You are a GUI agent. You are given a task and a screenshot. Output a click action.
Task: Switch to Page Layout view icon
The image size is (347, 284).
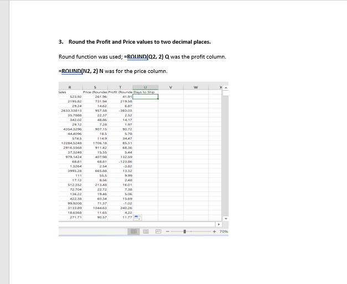pyautogui.click(x=146, y=232)
